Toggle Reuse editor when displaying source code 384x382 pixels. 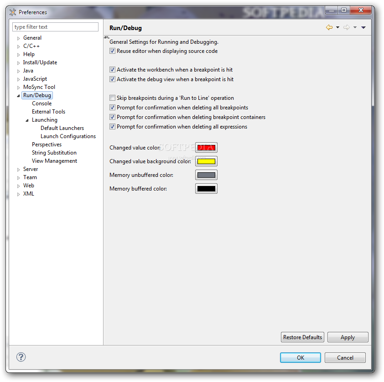tap(112, 51)
